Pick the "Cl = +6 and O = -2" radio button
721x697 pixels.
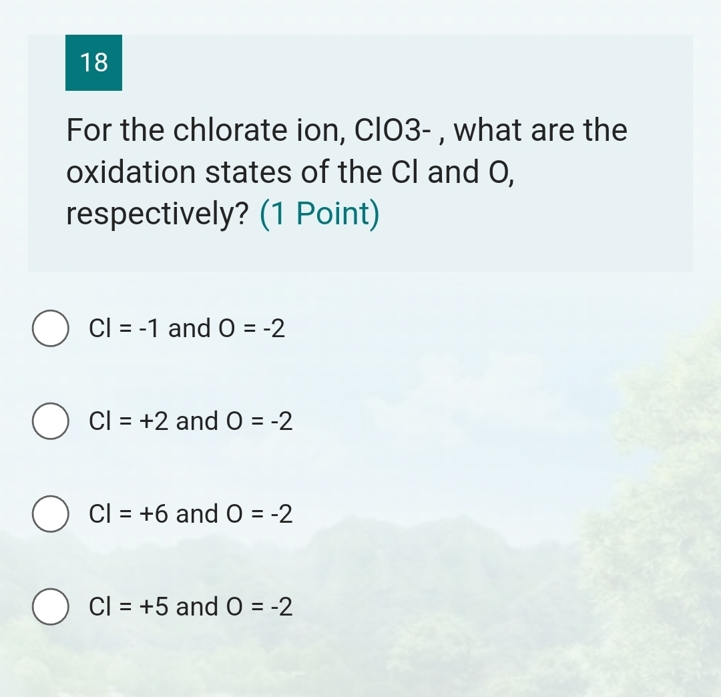click(x=50, y=514)
